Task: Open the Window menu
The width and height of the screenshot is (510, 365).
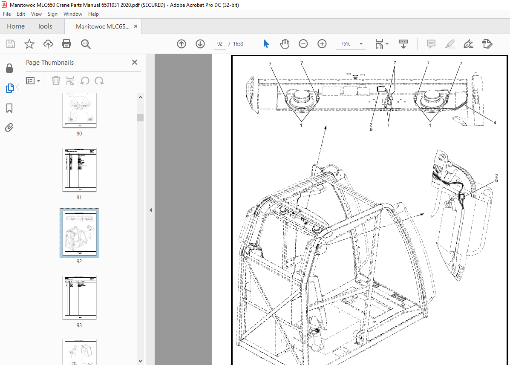Action: coord(73,14)
